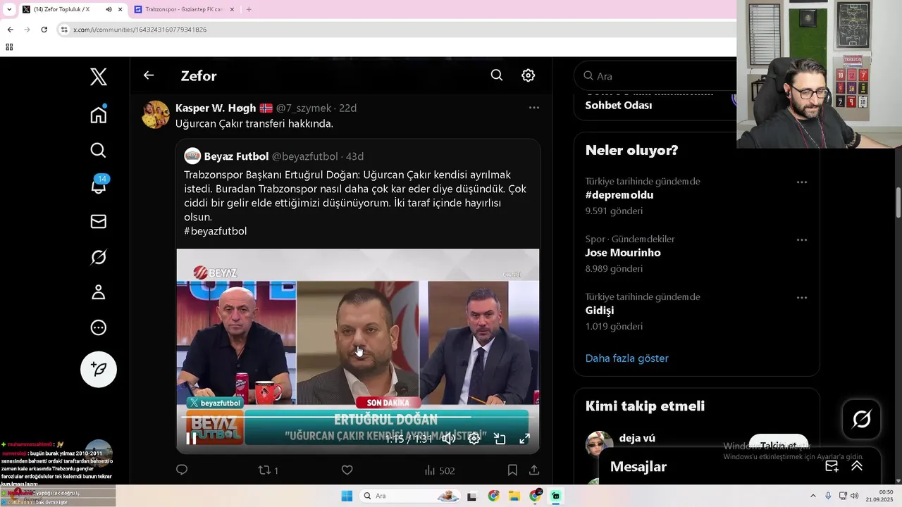The width and height of the screenshot is (902, 507).
Task: Open Explore search icon in sidebar
Action: tap(99, 150)
